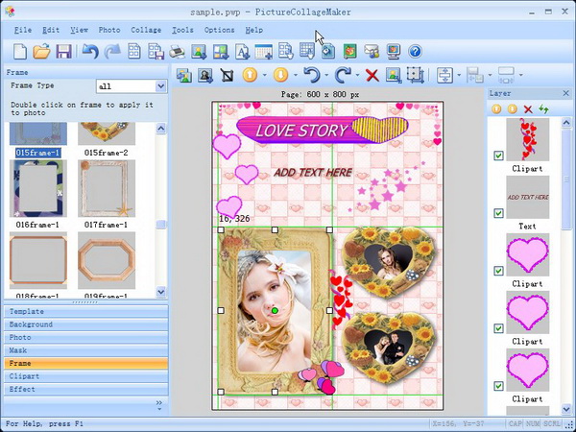Screen dimensions: 576x432
Task: Toggle the checkbox of the top Clipart layer
Action: click(497, 156)
